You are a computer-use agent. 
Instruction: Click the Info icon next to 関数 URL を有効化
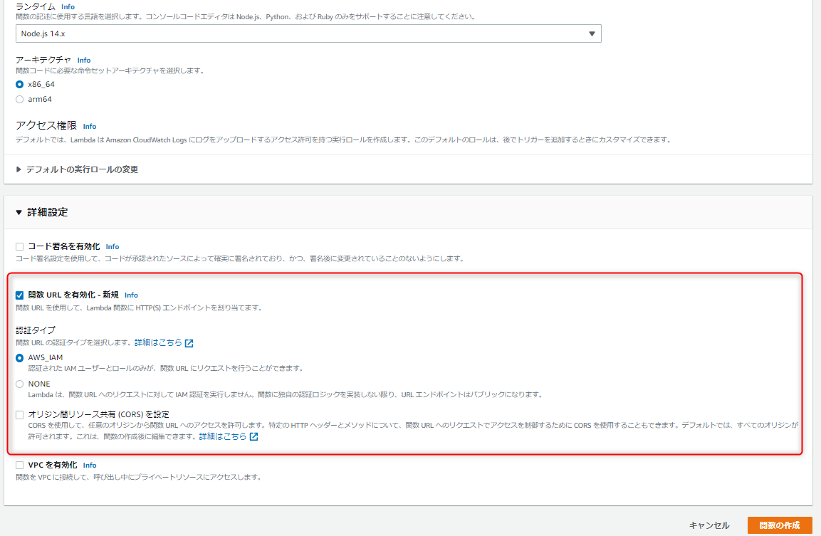[131, 295]
